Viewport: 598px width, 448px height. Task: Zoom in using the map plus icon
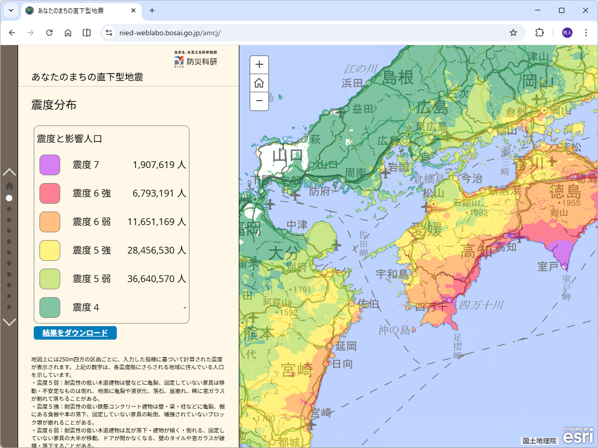pyautogui.click(x=259, y=64)
